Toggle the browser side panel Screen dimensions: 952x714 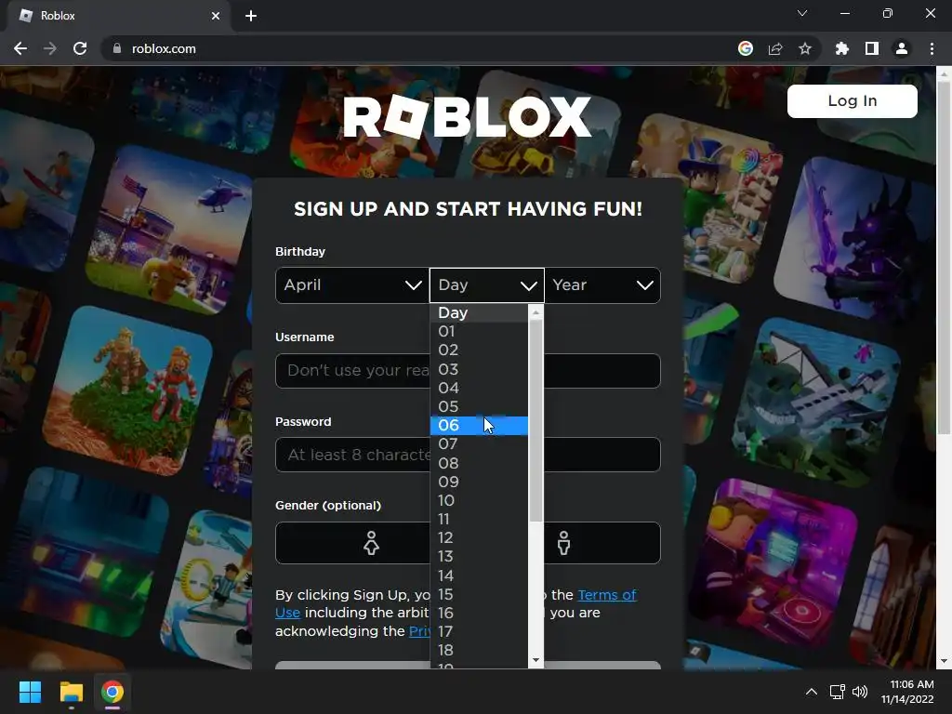point(872,48)
